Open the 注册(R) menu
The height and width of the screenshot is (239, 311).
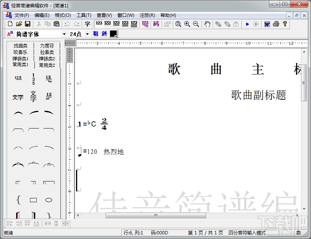click(x=147, y=15)
